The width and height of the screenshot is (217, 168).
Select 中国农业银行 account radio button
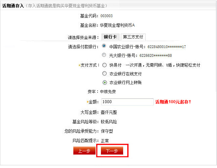(104, 46)
